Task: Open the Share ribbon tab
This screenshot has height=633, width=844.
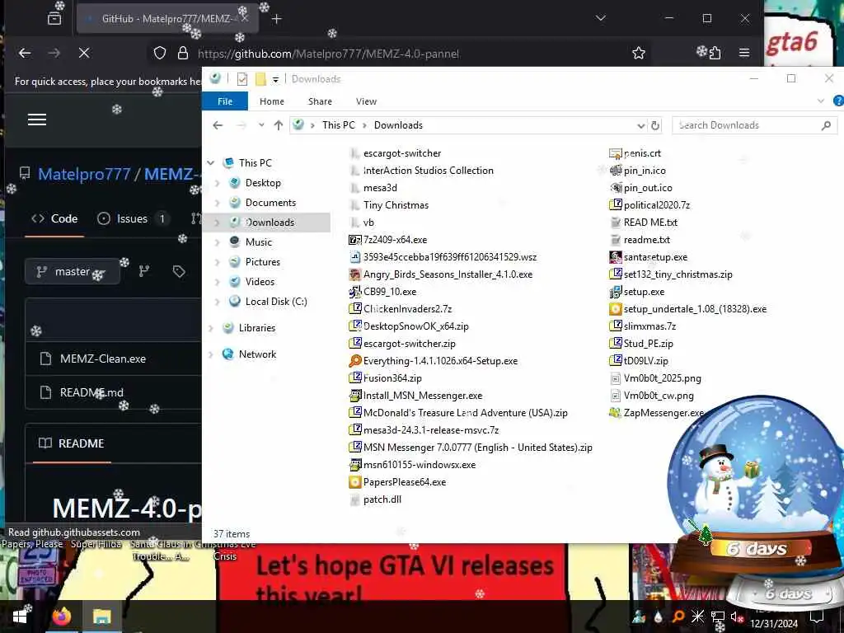Action: pyautogui.click(x=321, y=101)
